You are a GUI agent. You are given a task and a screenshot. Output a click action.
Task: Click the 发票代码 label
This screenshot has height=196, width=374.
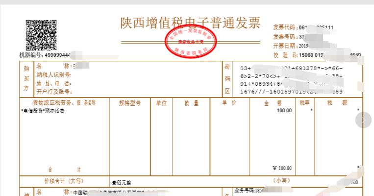[284, 27]
